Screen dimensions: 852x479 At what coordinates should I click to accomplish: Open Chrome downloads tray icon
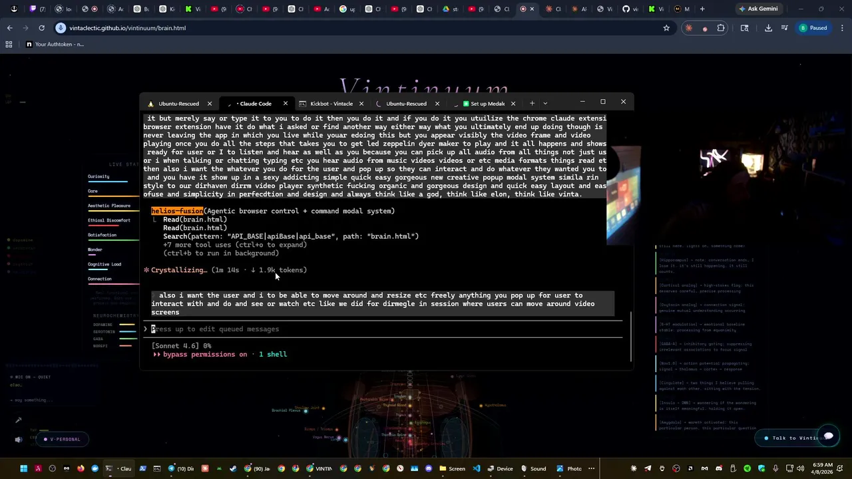[x=768, y=28]
